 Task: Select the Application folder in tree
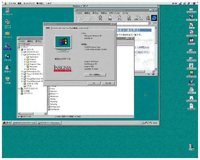coord(33,57)
